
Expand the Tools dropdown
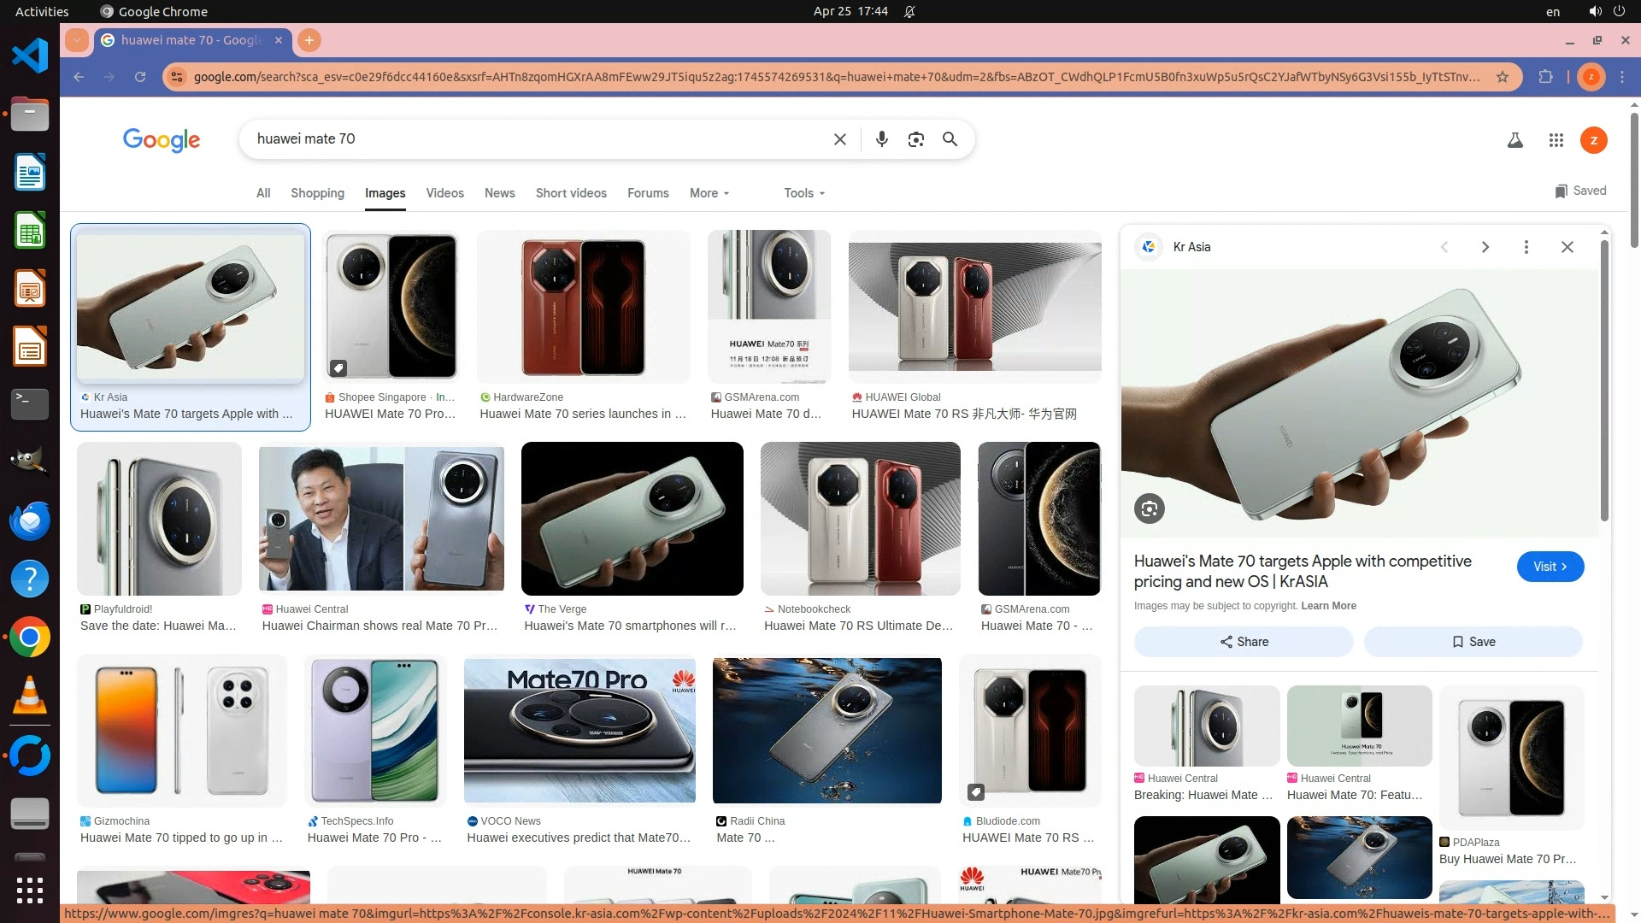(803, 193)
